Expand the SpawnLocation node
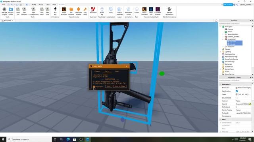Image resolution: width=254 pixels, height=142 pixels. point(223,34)
